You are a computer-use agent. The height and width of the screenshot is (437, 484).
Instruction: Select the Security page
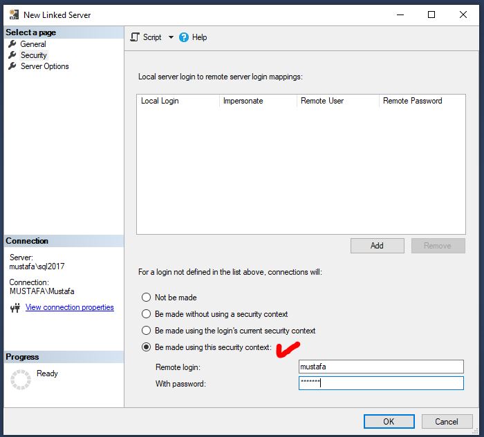click(34, 55)
